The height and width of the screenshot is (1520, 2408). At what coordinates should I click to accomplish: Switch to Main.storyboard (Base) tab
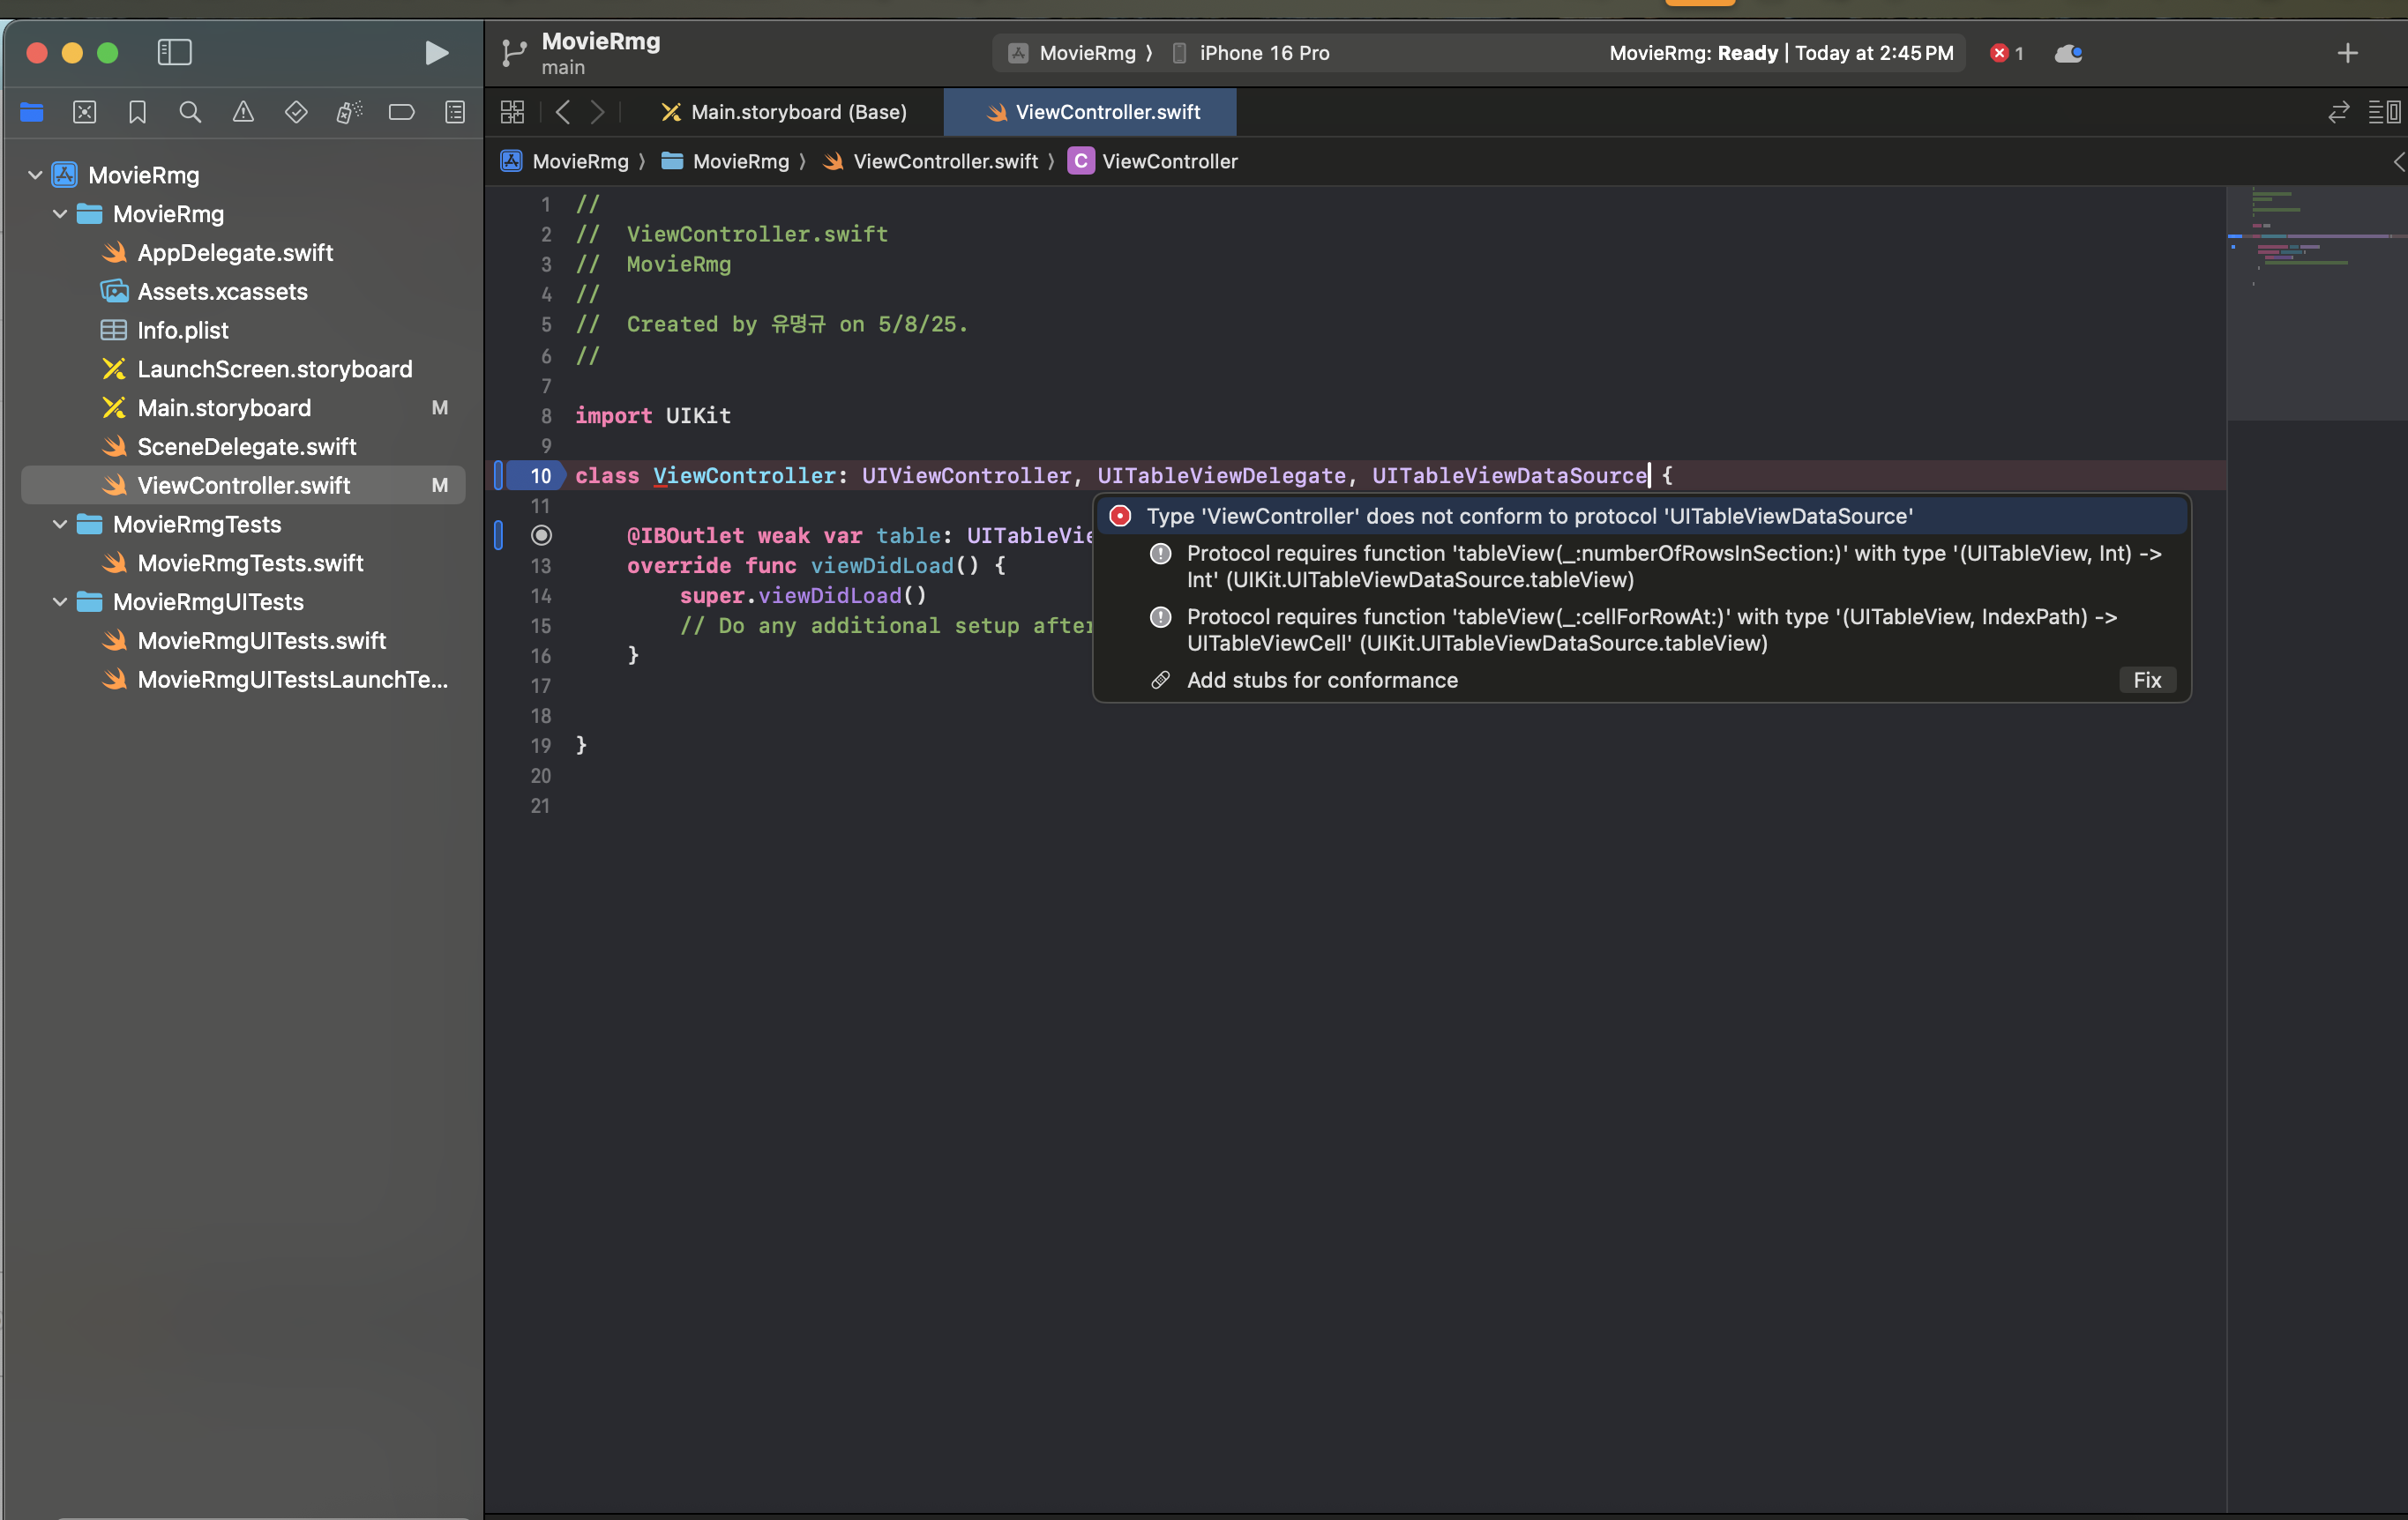[x=785, y=112]
